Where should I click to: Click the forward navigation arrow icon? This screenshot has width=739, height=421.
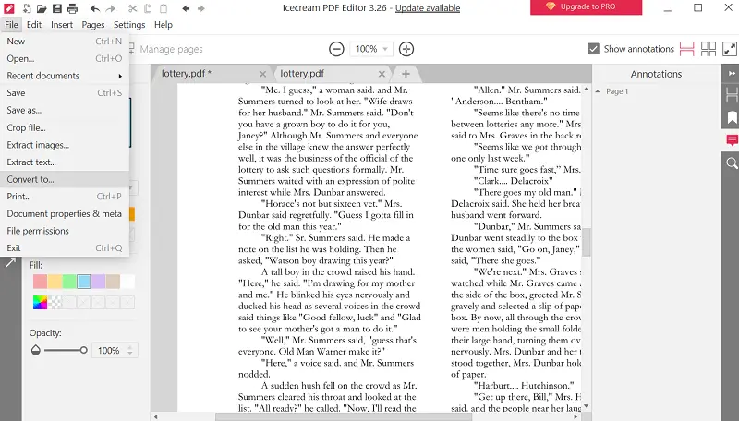point(201,8)
